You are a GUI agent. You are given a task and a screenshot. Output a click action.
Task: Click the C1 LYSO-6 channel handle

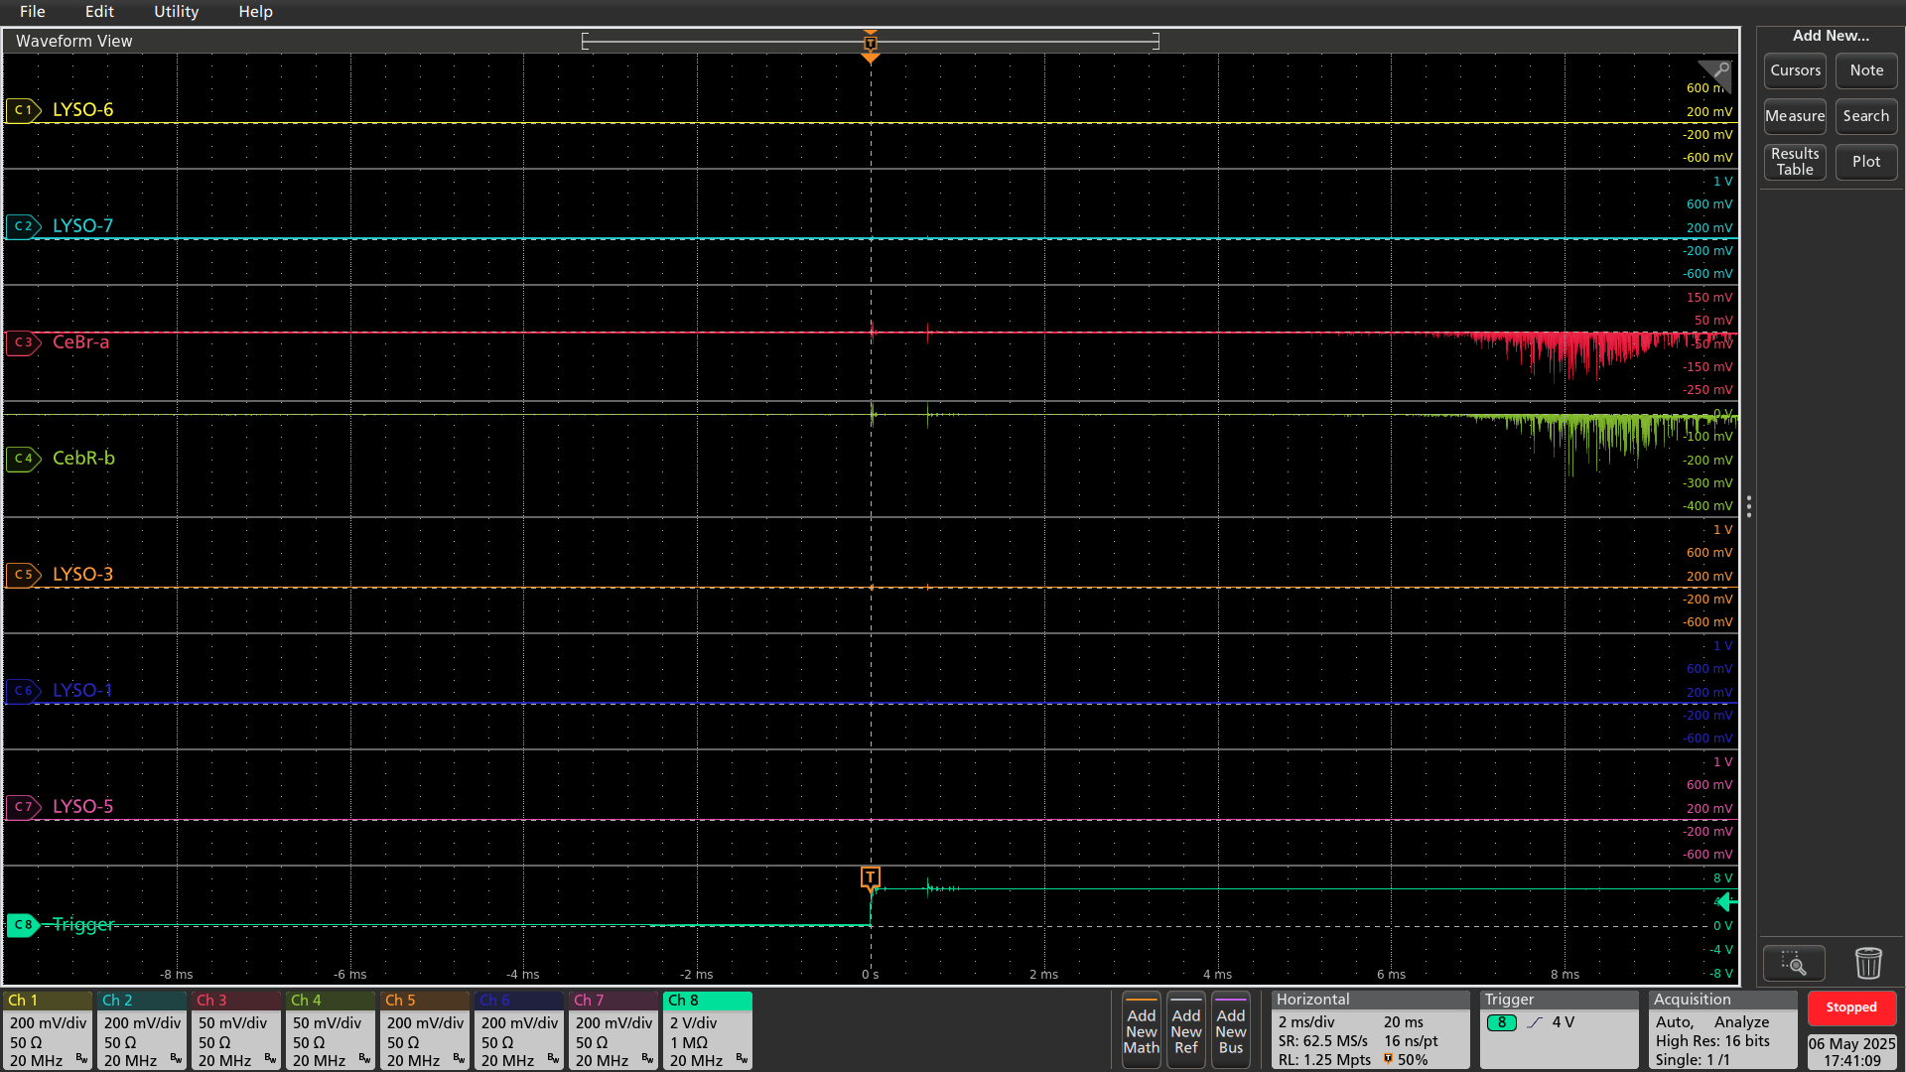(x=22, y=110)
